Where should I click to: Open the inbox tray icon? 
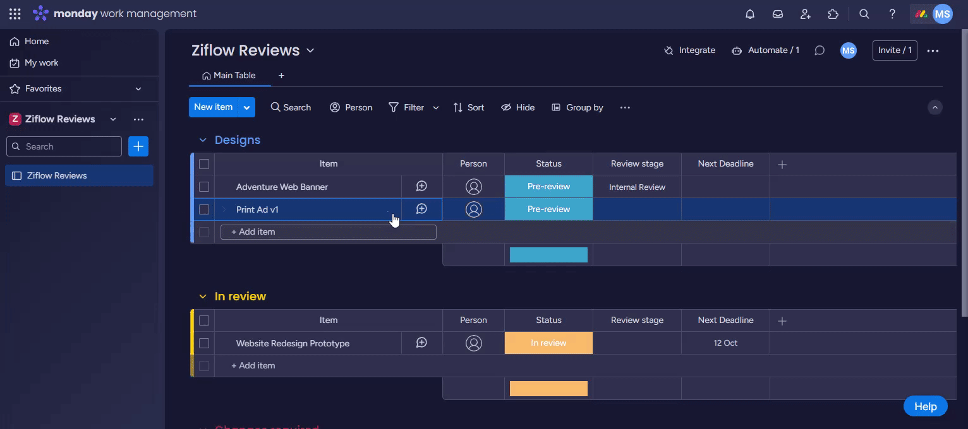pyautogui.click(x=778, y=14)
